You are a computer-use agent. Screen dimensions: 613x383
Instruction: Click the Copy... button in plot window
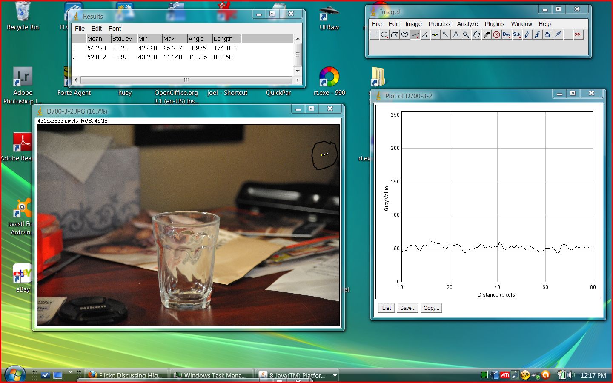tap(431, 308)
